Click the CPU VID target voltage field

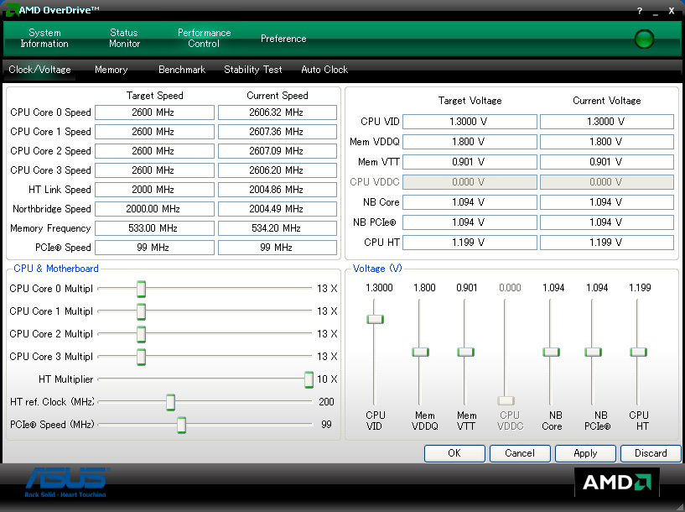pos(470,122)
